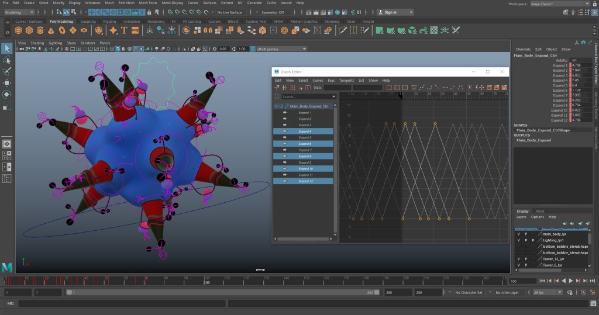Open the Modeling menu set dropdown
This screenshot has height=315, width=599.
tap(20, 12)
